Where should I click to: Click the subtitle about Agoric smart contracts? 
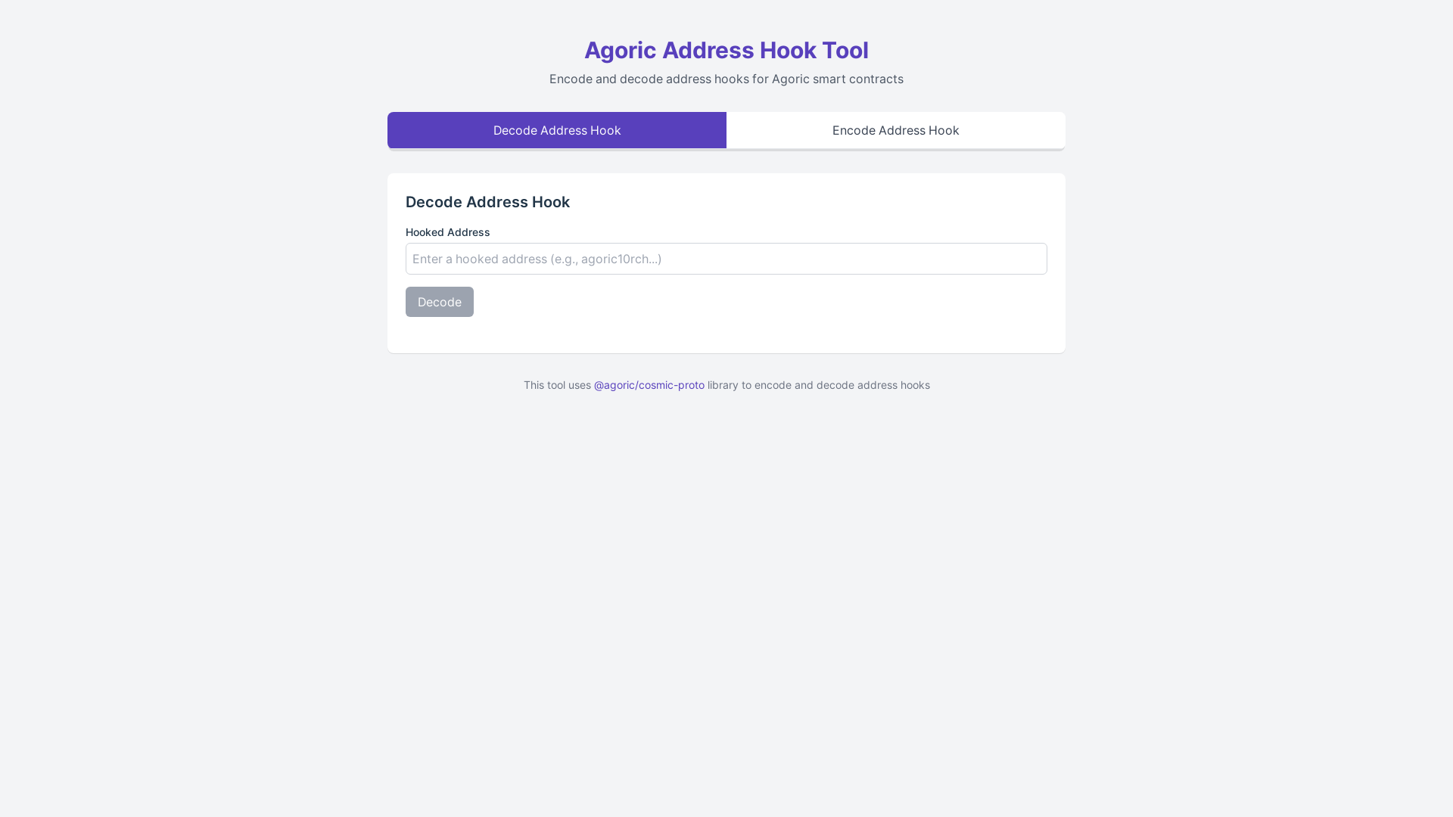[x=726, y=79]
